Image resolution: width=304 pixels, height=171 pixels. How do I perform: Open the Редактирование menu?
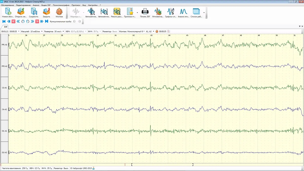[x=23, y=5]
